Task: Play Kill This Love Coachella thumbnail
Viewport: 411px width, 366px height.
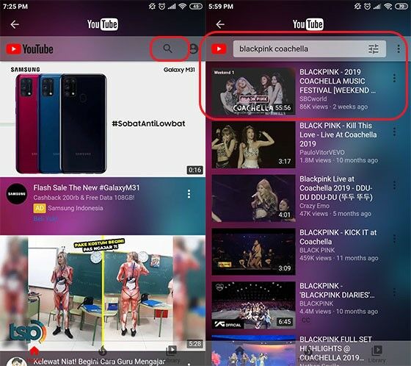Action: (253, 145)
